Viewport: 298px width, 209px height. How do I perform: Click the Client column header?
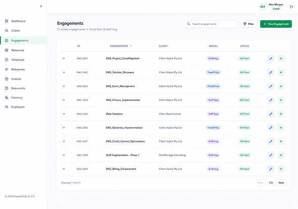[x=163, y=46]
